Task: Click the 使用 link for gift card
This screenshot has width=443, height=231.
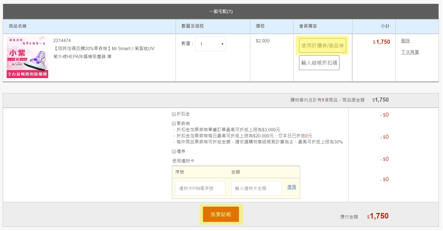Action: coord(292,187)
